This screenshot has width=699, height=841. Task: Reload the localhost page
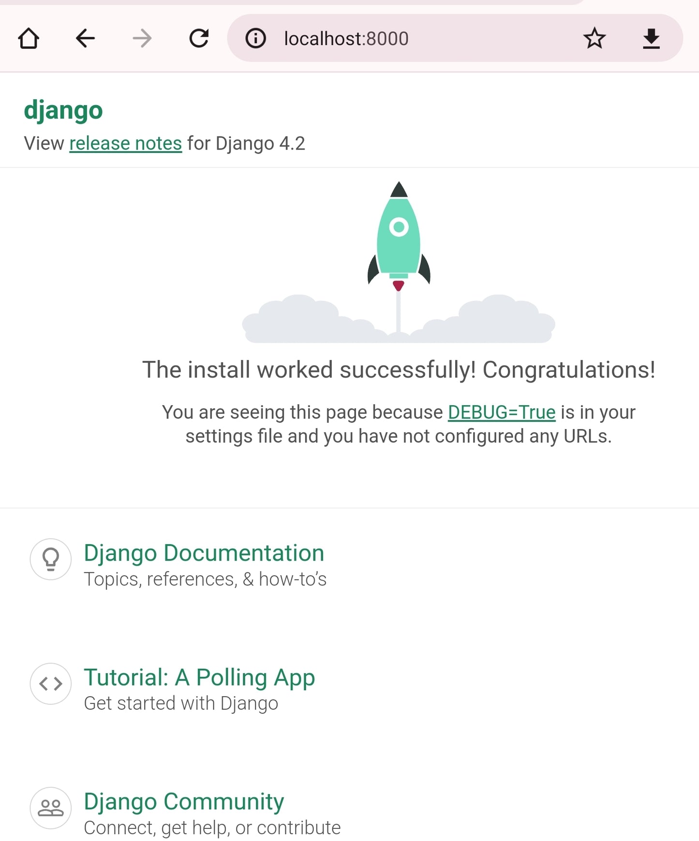198,38
